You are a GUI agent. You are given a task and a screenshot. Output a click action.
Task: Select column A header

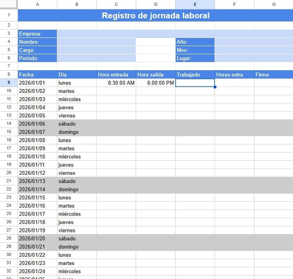(37, 4)
